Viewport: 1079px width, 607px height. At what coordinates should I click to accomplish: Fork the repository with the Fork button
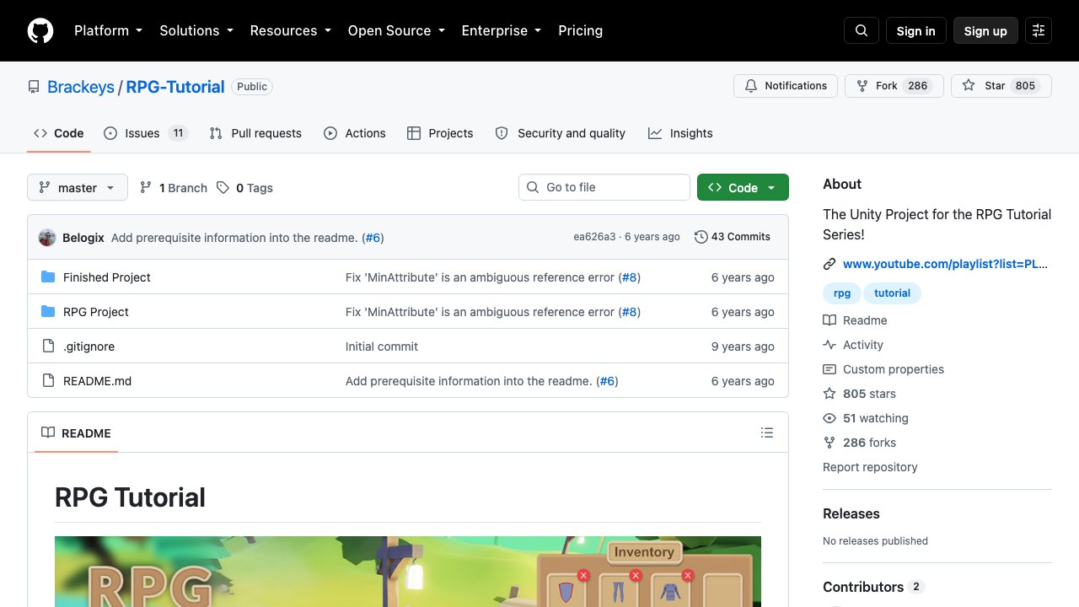click(894, 86)
